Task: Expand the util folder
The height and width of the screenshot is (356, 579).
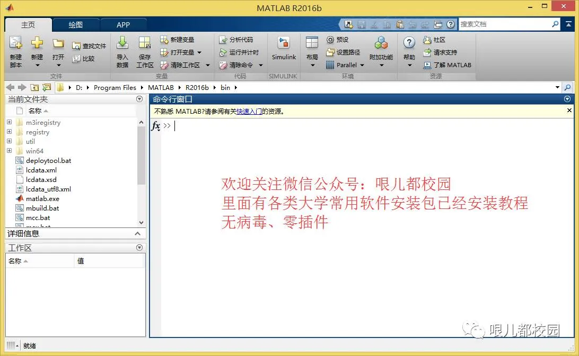Action: tap(9, 141)
